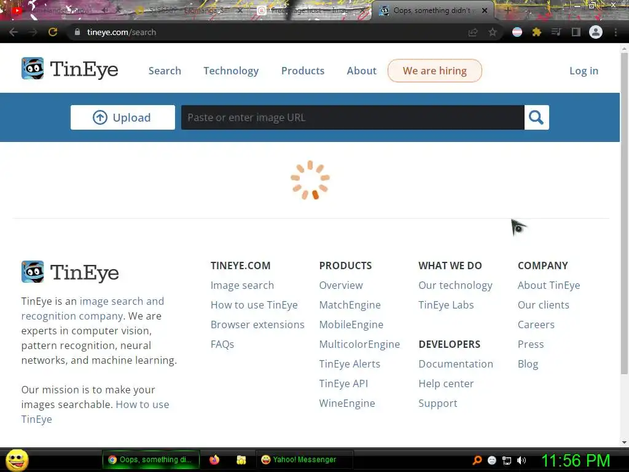Open the Overview products link
This screenshot has width=629, height=472.
341,285
